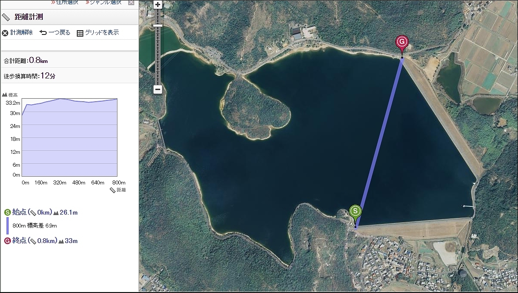Click the 計測解除 text link
Image resolution: width=518 pixels, height=293 pixels.
click(22, 33)
